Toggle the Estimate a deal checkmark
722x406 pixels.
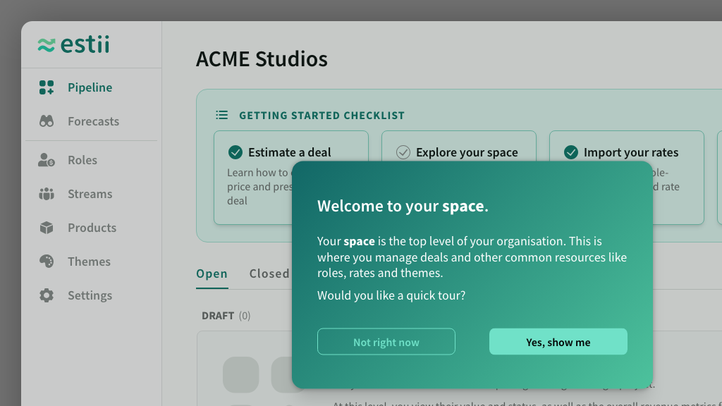click(235, 152)
